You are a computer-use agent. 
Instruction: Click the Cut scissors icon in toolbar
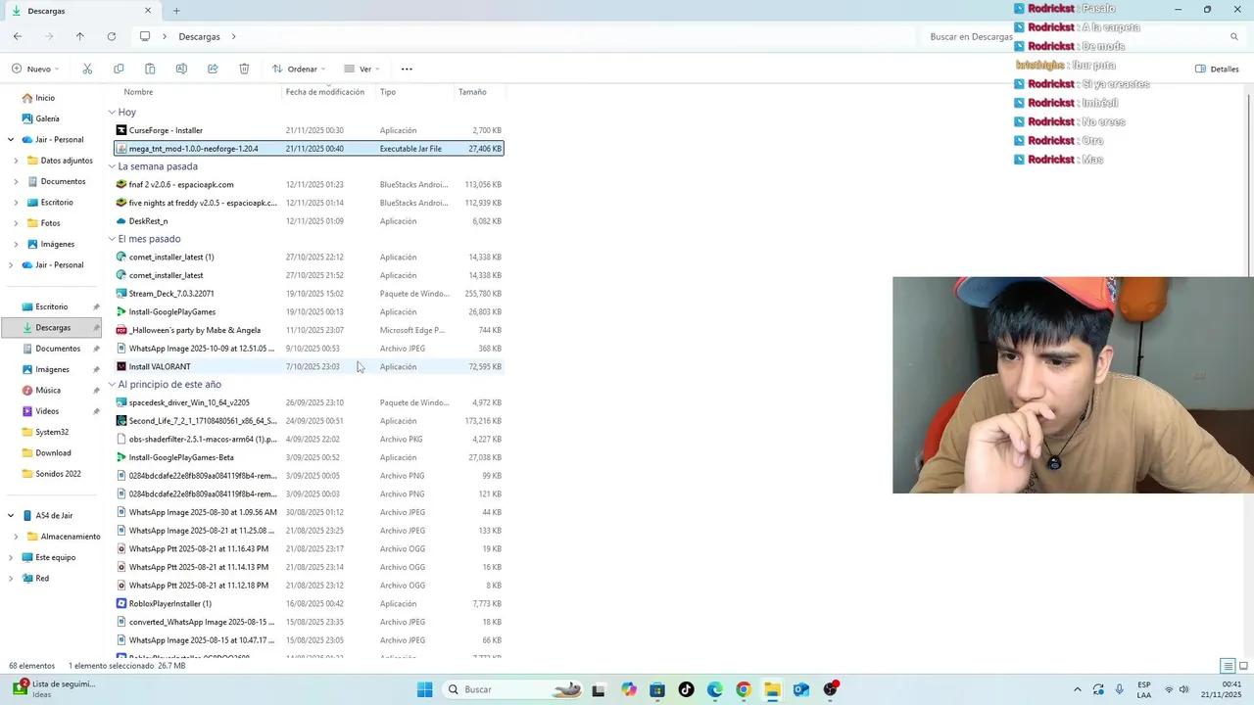coord(87,69)
